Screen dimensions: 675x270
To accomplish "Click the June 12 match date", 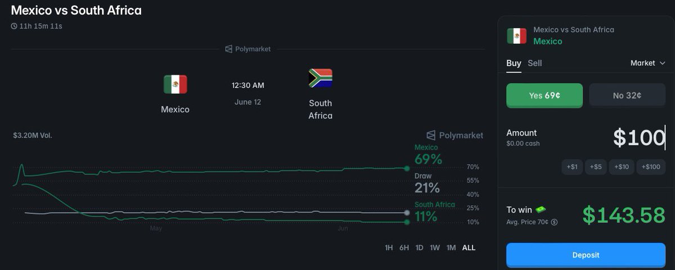I will 248,102.
